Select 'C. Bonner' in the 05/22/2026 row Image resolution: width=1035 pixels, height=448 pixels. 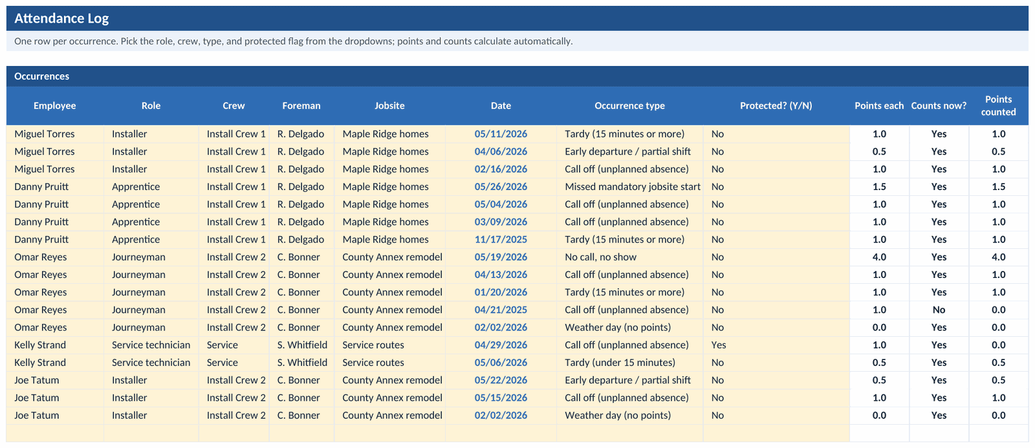coord(301,380)
